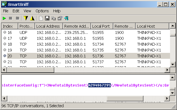Sort by the Local Host column header
The height and width of the screenshot is (110, 177).
(x=152, y=26)
